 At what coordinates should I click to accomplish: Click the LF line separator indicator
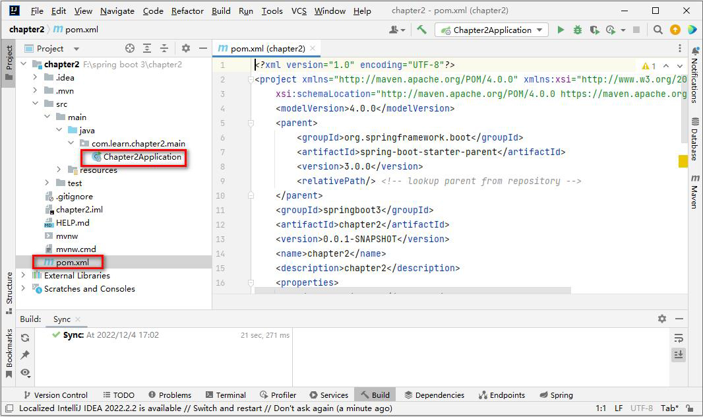[619, 408]
